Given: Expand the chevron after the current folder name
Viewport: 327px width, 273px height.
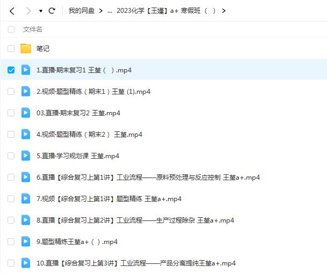Looking at the screenshot, I should pyautogui.click(x=223, y=11).
